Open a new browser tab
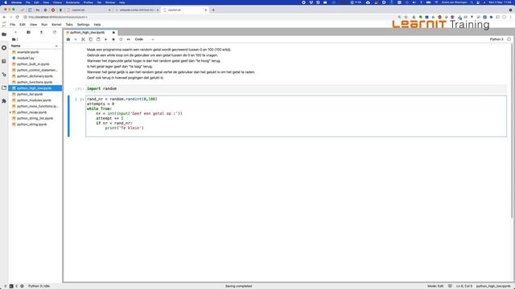 213,10
